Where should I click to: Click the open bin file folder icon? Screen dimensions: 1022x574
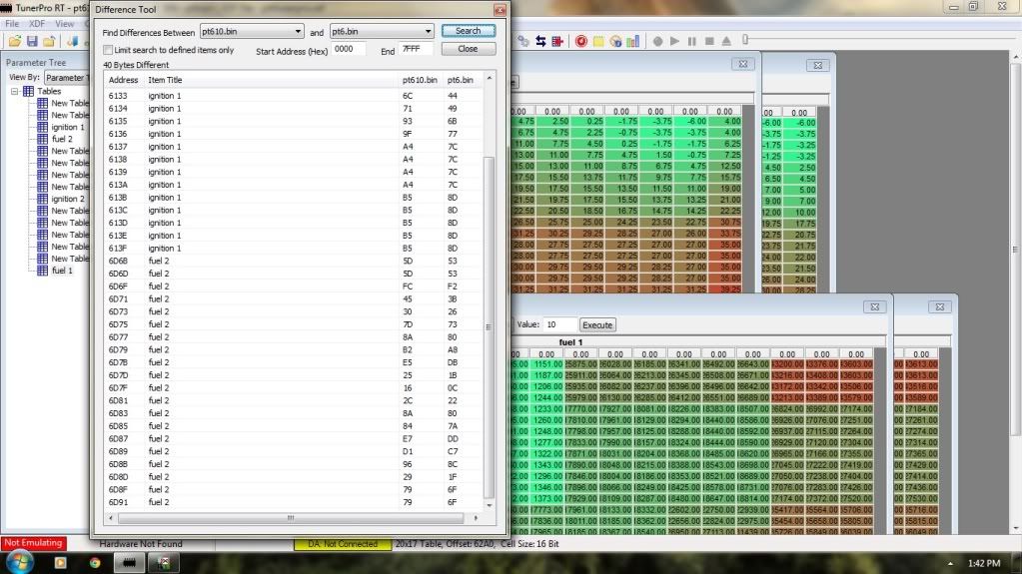point(15,41)
